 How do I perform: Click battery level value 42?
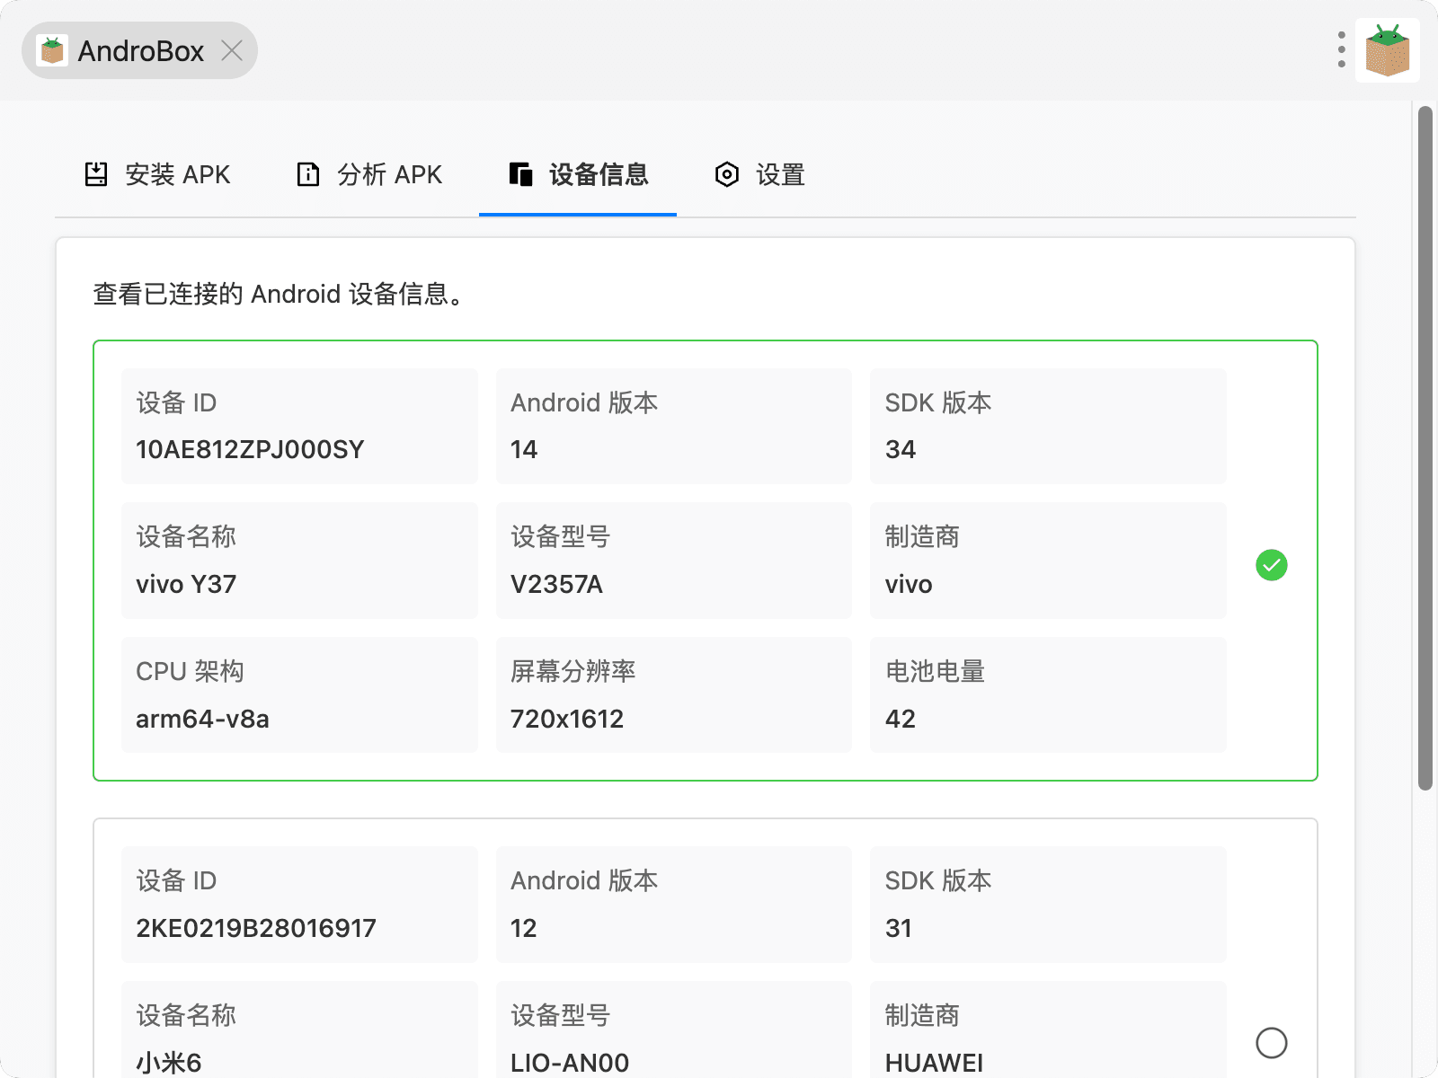click(901, 719)
